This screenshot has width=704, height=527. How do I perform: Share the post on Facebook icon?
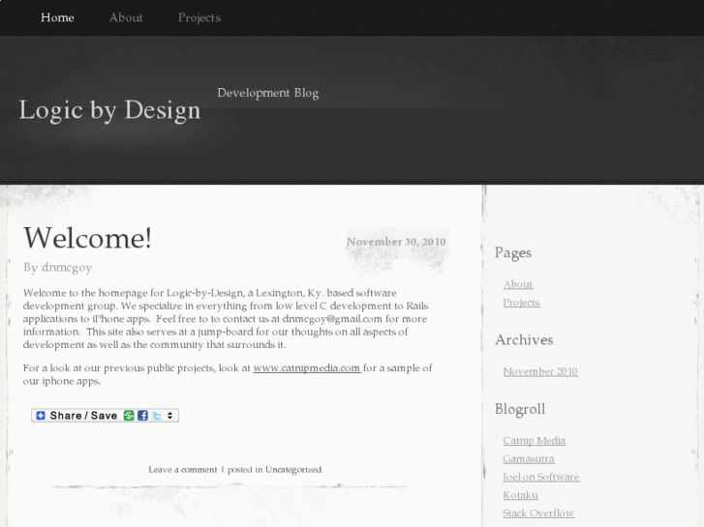click(x=142, y=416)
